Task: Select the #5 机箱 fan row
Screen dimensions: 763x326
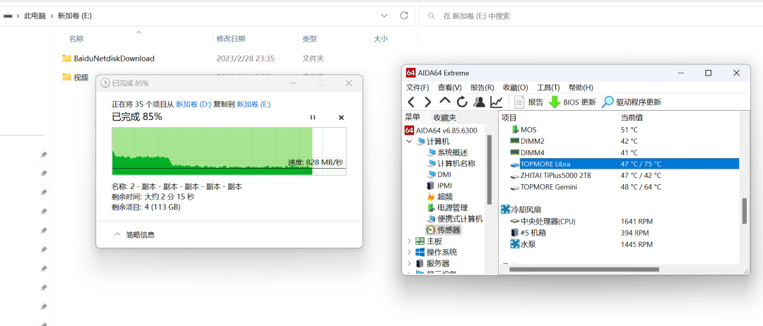Action: 619,233
